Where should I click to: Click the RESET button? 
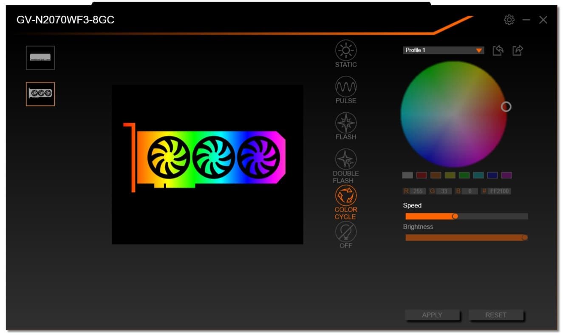click(x=496, y=315)
